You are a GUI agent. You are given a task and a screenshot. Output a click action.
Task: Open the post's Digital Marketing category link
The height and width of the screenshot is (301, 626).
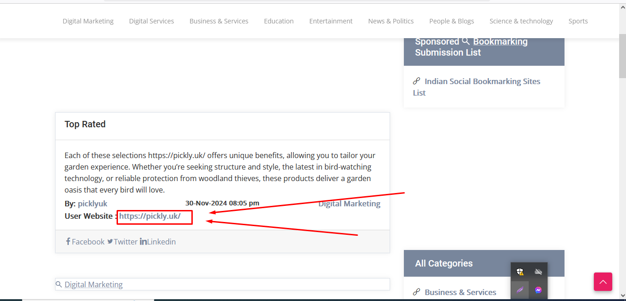click(349, 204)
